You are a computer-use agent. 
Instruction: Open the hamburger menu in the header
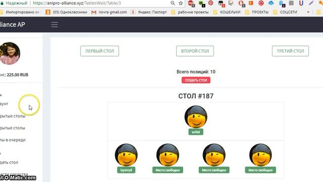[x=55, y=25]
